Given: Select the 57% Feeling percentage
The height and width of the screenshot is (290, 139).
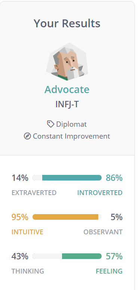Looking at the screenshot, I should tap(114, 256).
